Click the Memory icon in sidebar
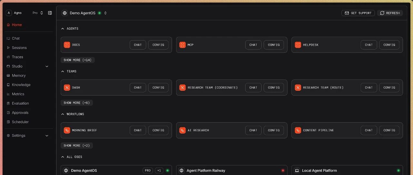The image size is (413, 175). pos(8,76)
